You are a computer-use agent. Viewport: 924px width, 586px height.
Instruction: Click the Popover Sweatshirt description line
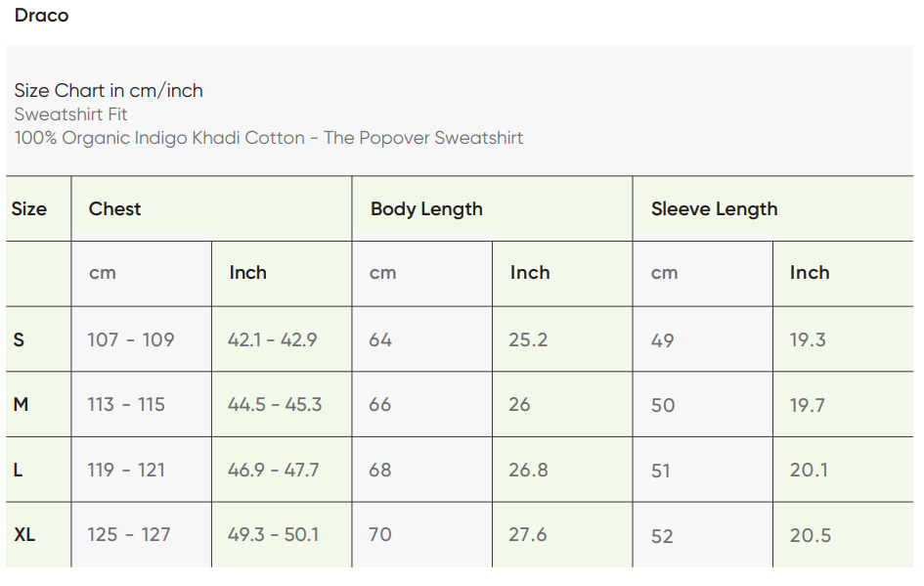(268, 138)
